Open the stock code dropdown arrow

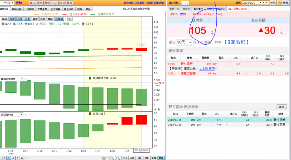tap(5, 3)
